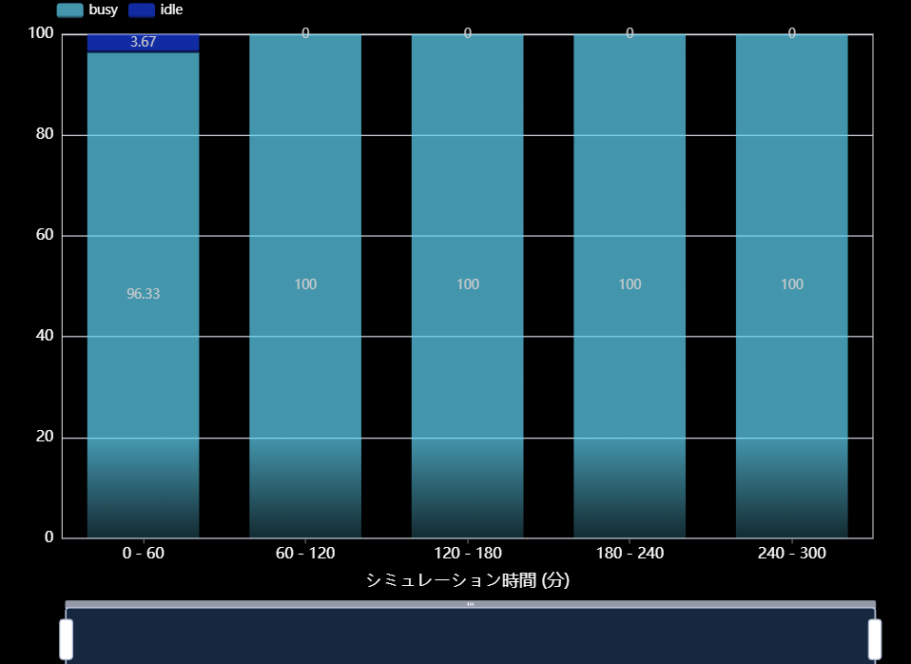Click the 0 idle label above 180 - 240 bar
The height and width of the screenshot is (664, 911).
click(630, 33)
